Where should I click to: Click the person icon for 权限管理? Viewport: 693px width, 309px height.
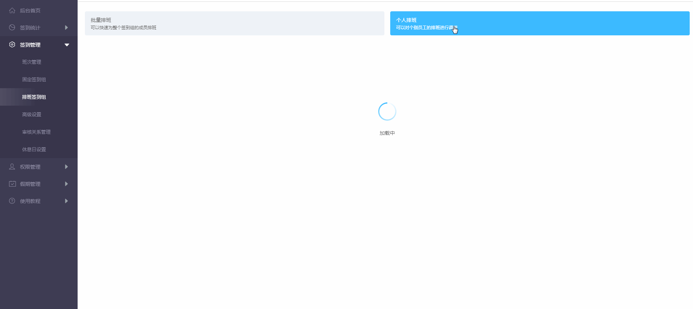click(12, 167)
